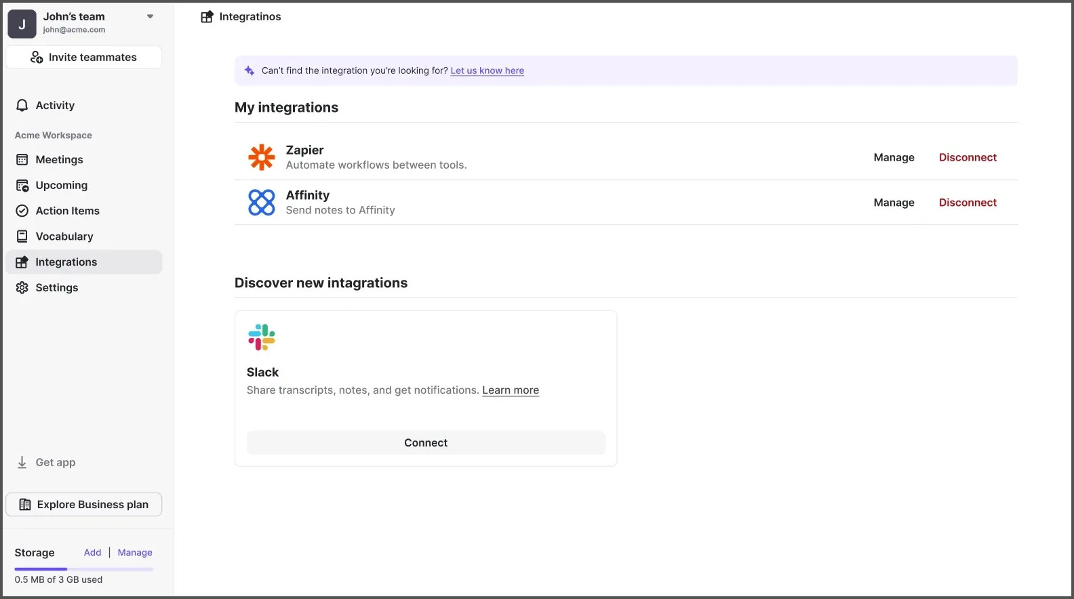Click the Activity bell icon

pos(22,106)
